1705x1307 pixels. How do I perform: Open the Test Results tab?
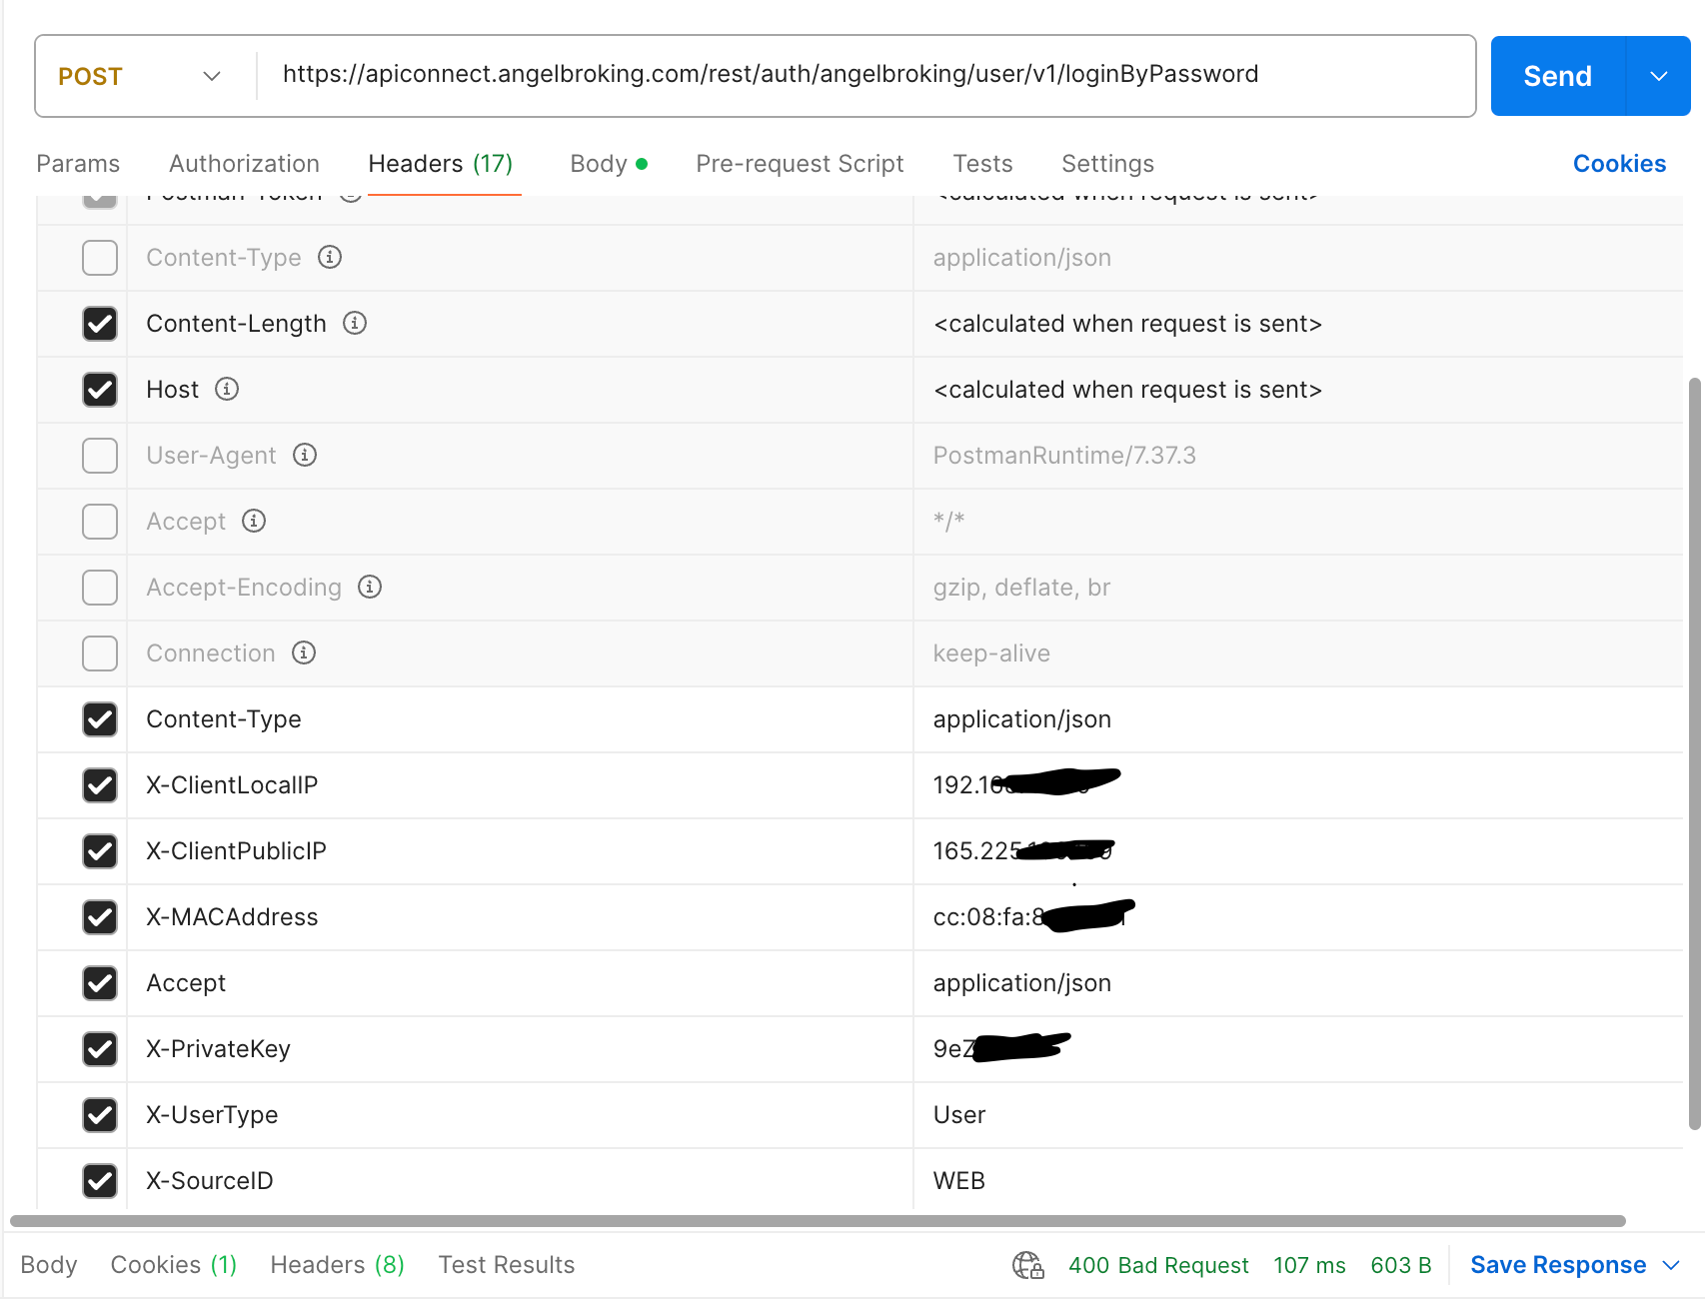(x=507, y=1265)
